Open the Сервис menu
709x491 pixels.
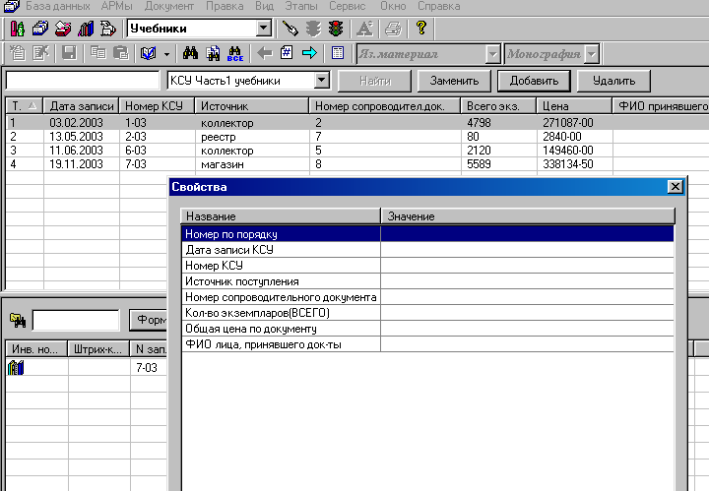click(348, 6)
